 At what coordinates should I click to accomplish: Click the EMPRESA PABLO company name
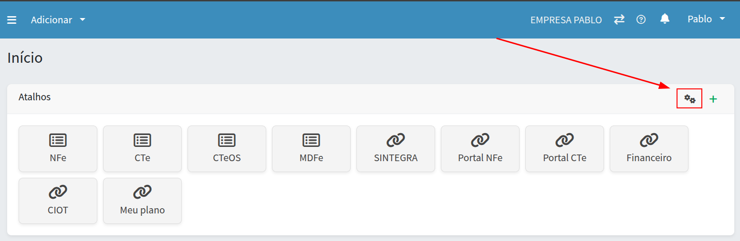coord(566,20)
